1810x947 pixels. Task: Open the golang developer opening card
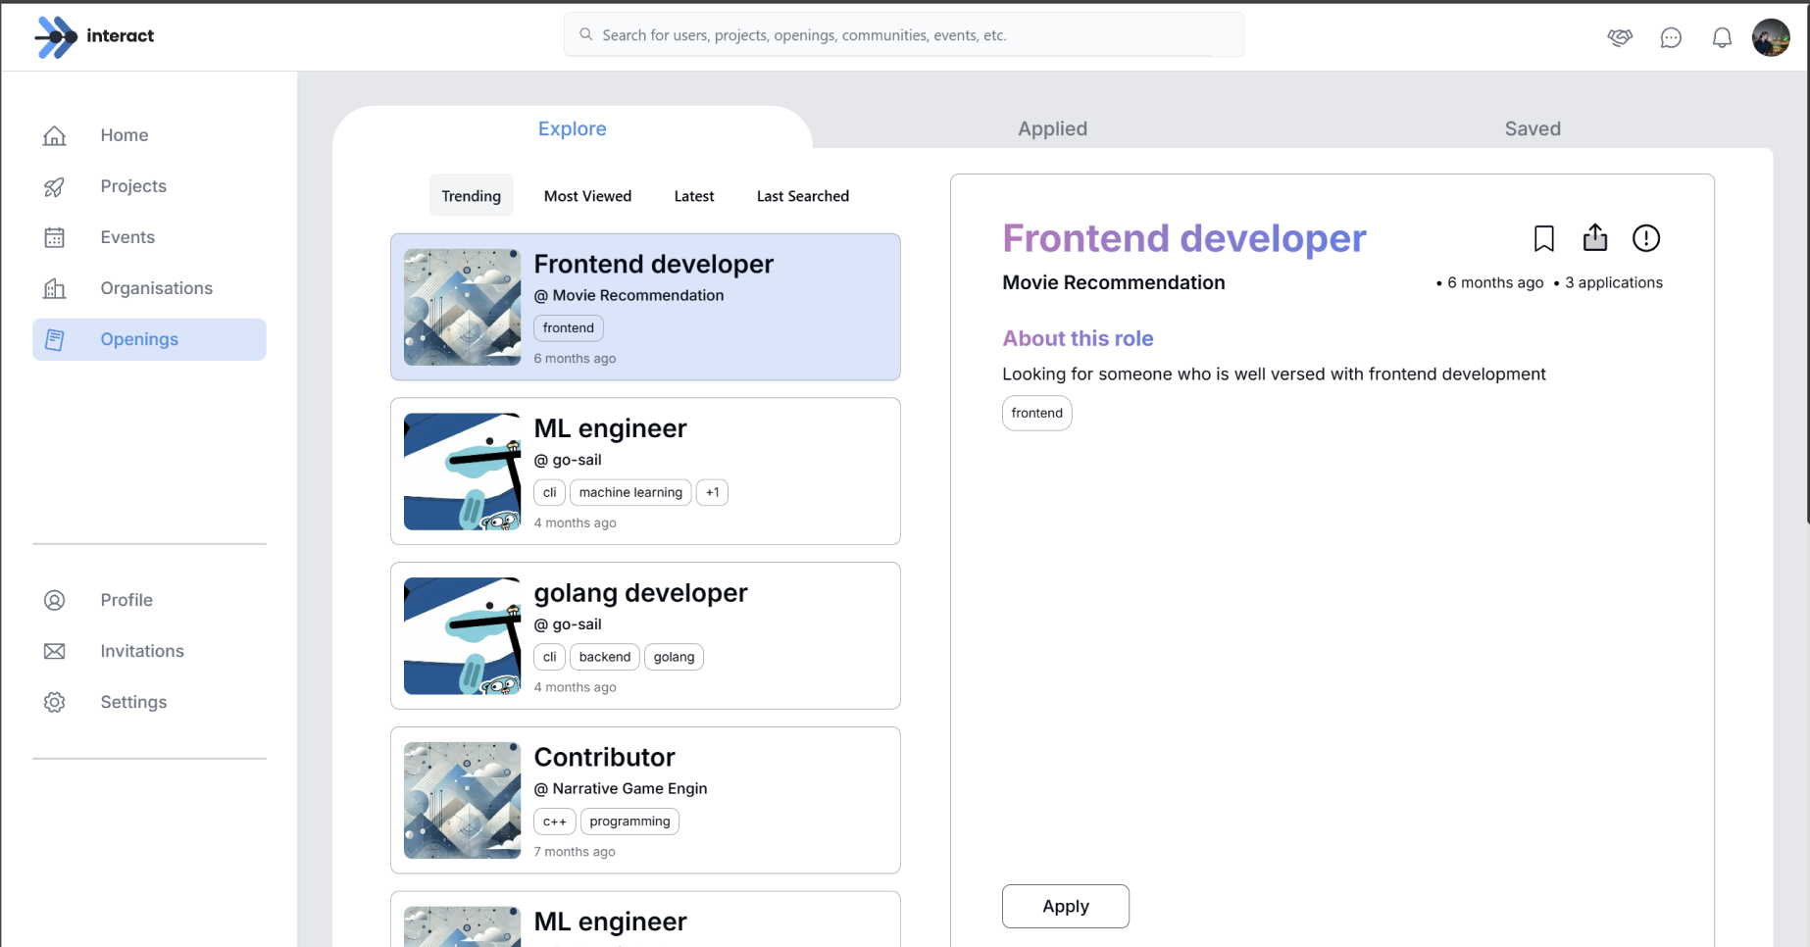[x=644, y=635]
